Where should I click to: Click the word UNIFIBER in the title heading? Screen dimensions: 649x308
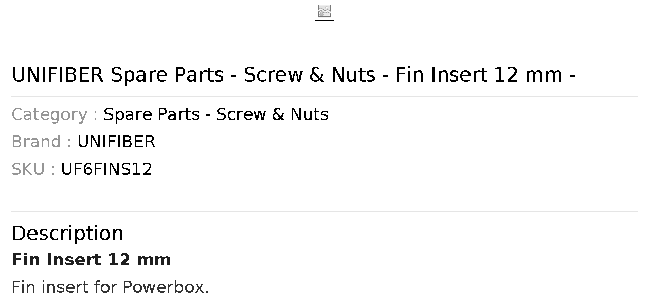58,75
